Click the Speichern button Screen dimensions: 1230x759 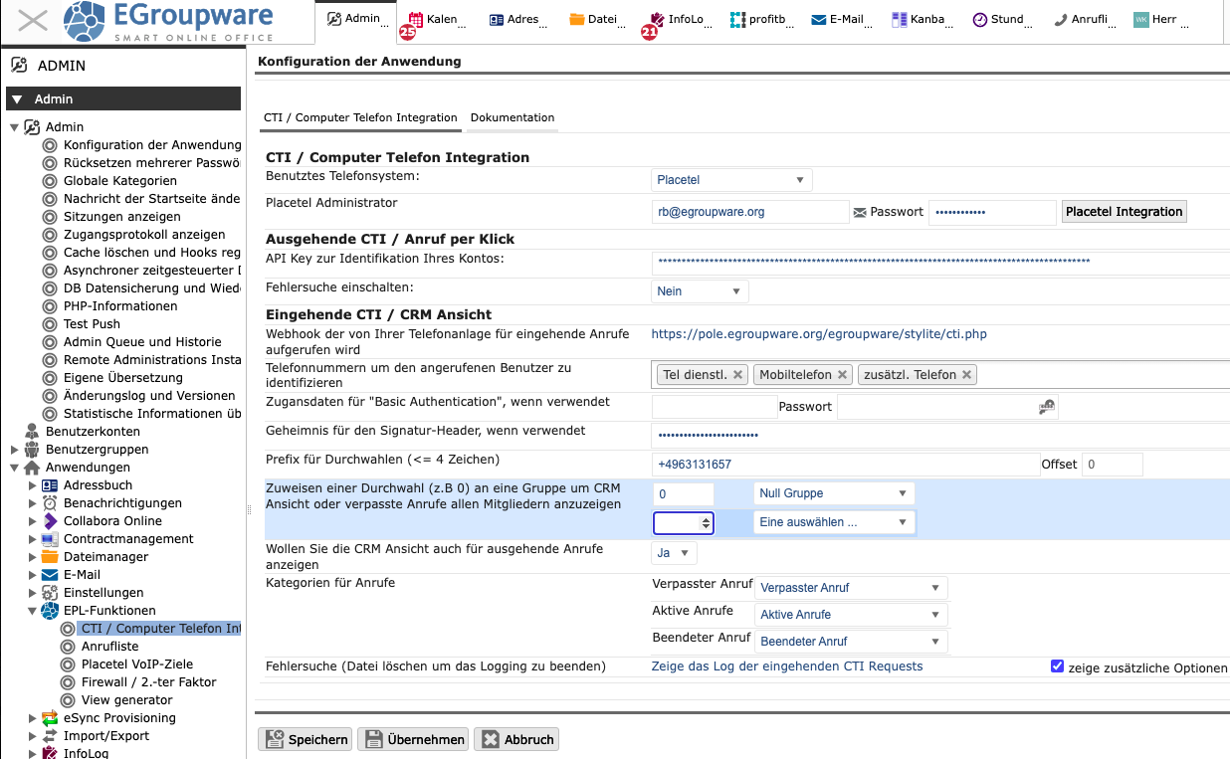[306, 739]
